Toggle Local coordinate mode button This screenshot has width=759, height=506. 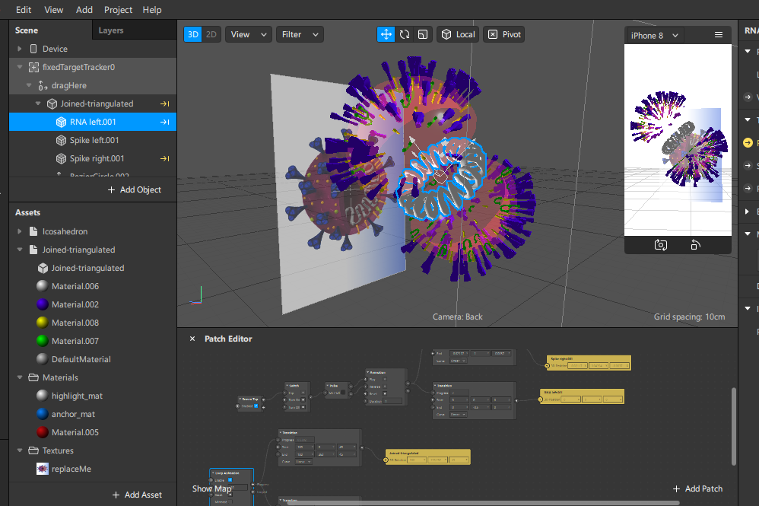[458, 34]
